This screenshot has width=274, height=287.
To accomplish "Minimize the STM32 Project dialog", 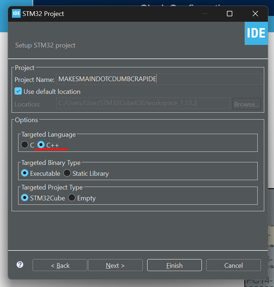I will coord(204,14).
